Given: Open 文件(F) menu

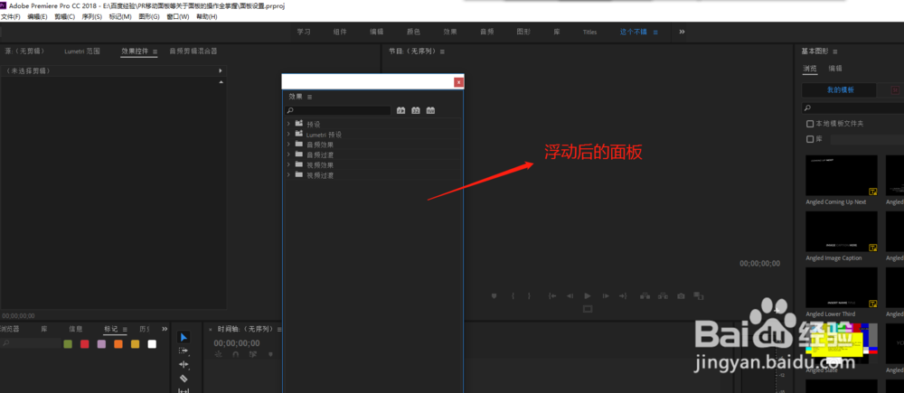Looking at the screenshot, I should click(10, 16).
